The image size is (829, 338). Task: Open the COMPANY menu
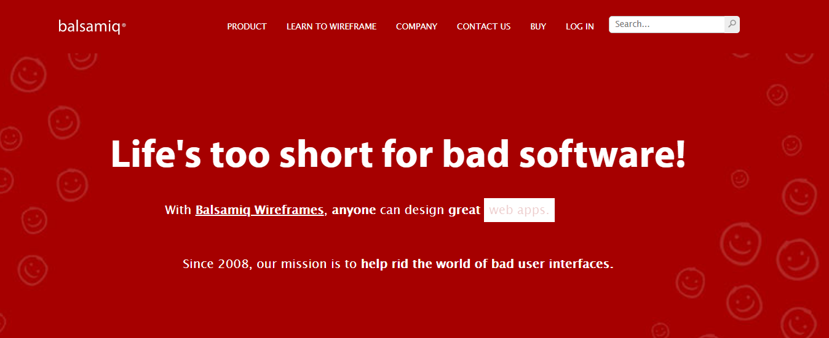tap(416, 26)
